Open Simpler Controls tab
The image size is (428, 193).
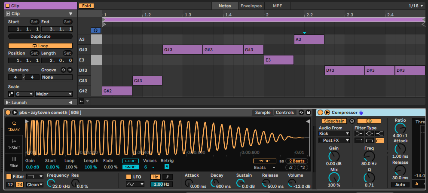tap(285, 113)
